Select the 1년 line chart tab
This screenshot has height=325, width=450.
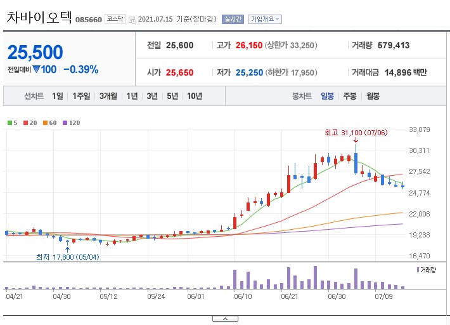132,96
